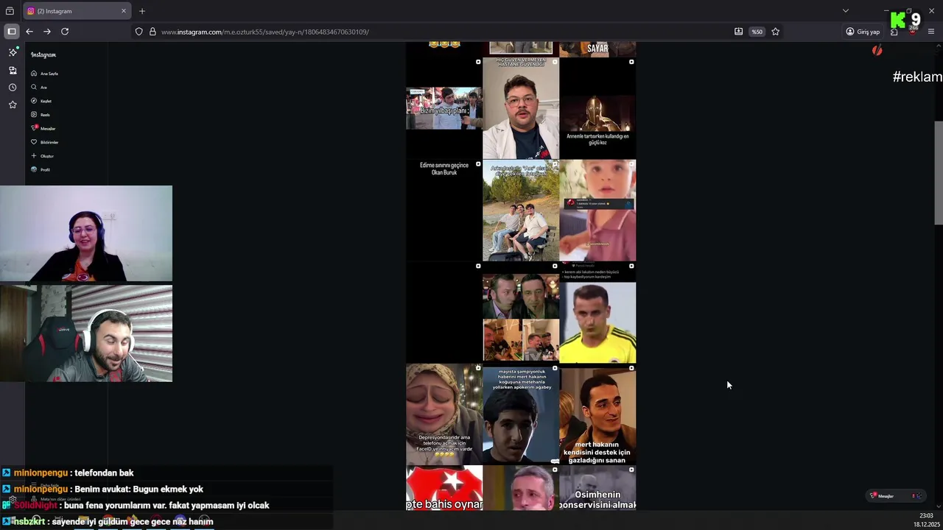Open history clock sidebar icon

click(13, 88)
